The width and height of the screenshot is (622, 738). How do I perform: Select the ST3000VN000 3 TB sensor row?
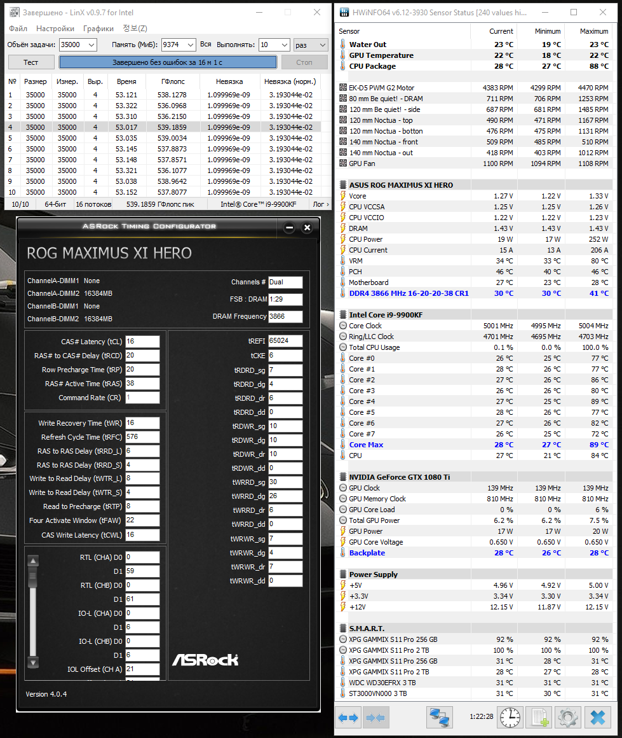tap(475, 693)
